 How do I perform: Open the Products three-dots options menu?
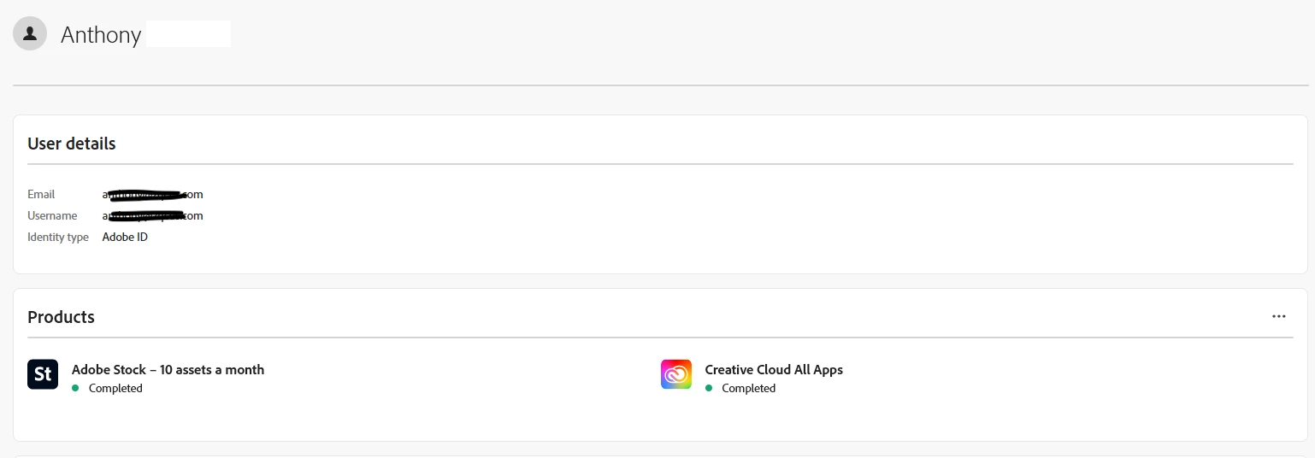[x=1278, y=316]
